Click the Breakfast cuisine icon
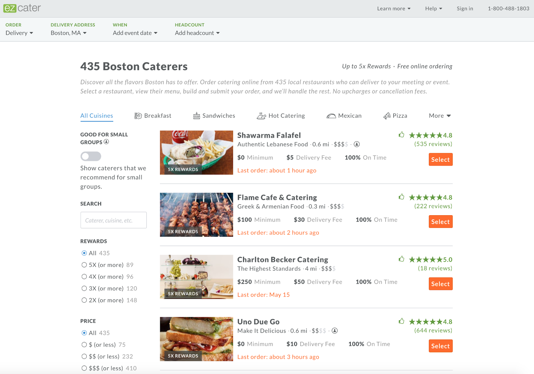 coord(138,116)
